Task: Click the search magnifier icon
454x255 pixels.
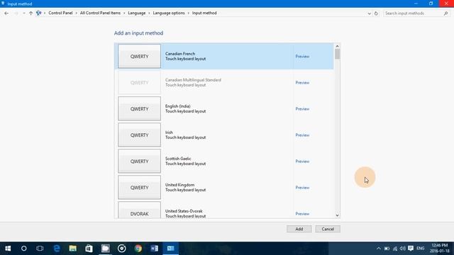Action: [446, 13]
